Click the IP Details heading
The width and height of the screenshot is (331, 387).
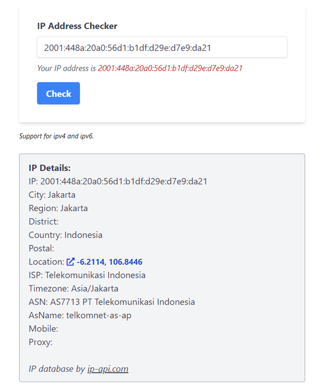pyautogui.click(x=50, y=168)
